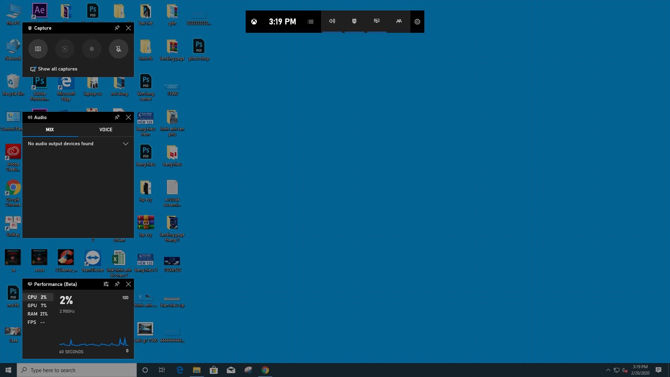Click Show all captures
Image resolution: width=670 pixels, height=377 pixels.
pyautogui.click(x=54, y=69)
